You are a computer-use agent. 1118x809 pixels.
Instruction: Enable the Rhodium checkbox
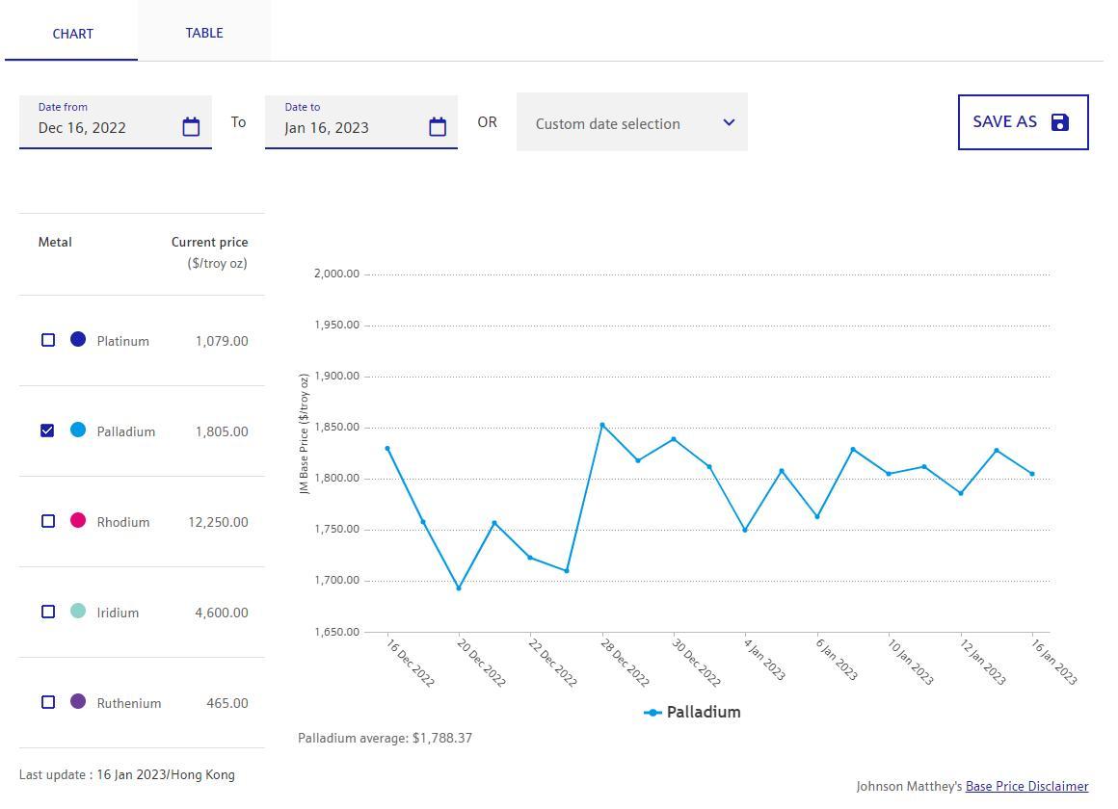48,521
